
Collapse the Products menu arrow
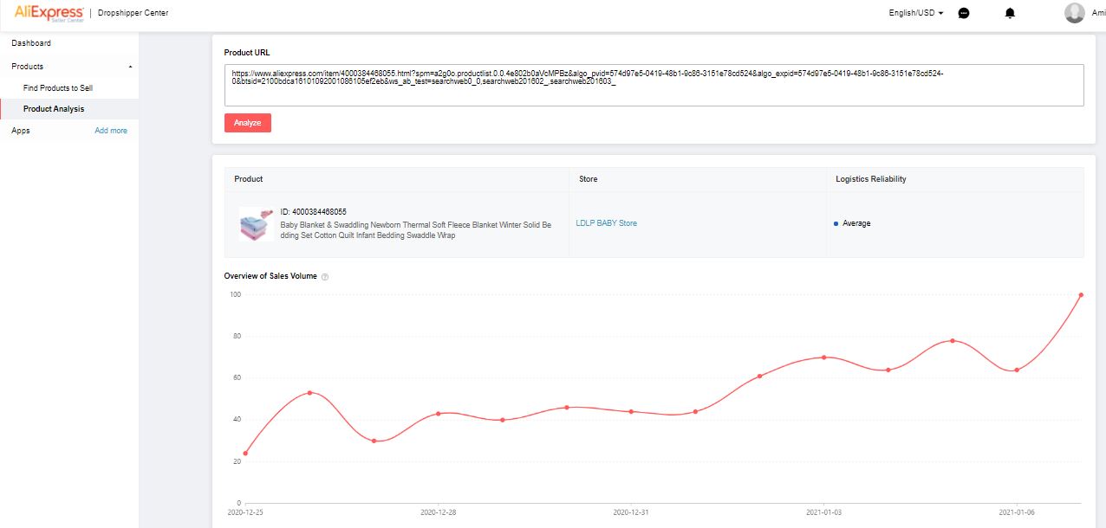pos(130,67)
